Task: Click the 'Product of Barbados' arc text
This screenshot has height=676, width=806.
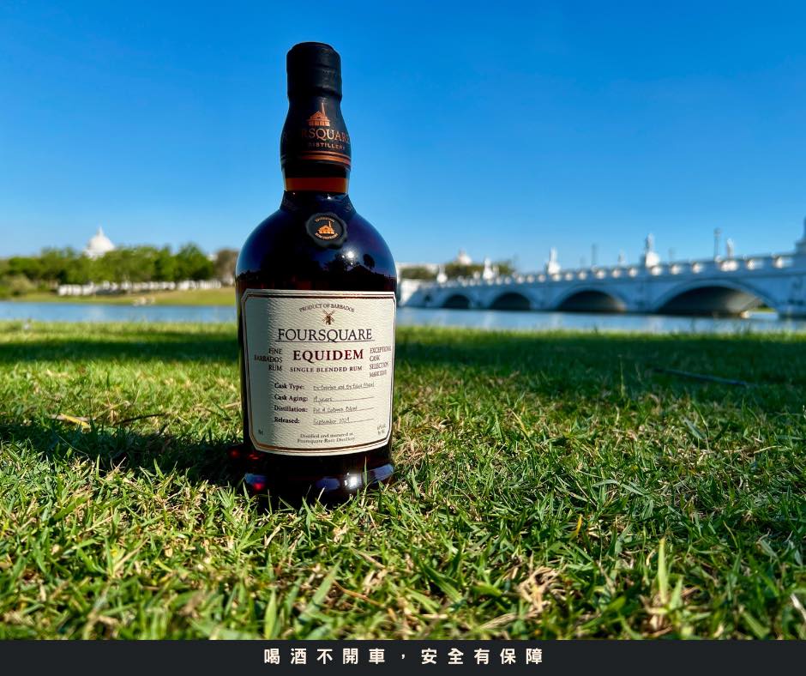Action: (x=328, y=308)
